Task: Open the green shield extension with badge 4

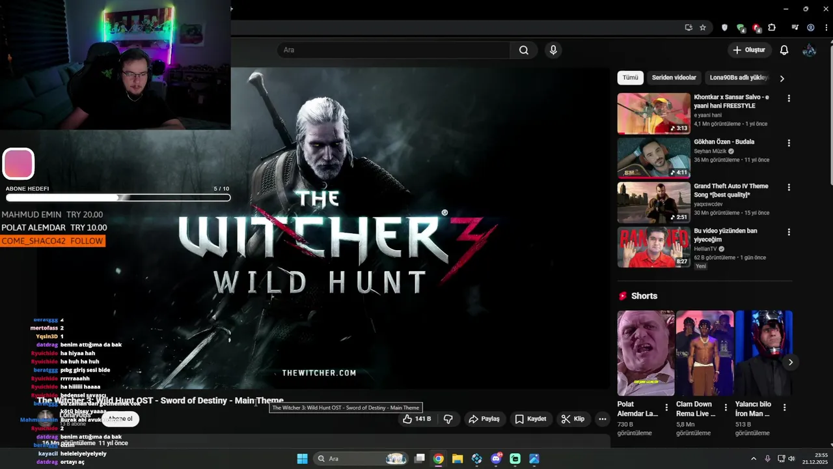Action: point(741,27)
